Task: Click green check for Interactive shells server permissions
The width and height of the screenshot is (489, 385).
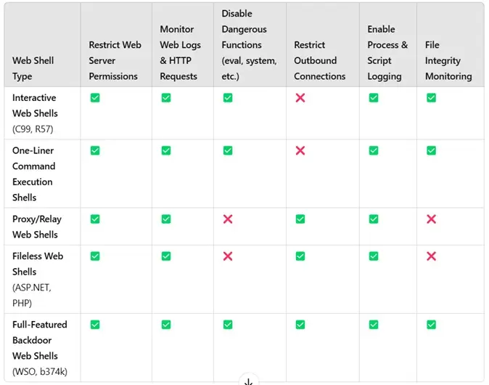Action: [95, 98]
